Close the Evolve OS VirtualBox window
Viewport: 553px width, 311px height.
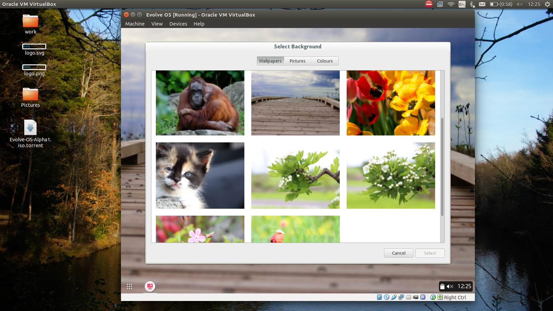coord(126,15)
